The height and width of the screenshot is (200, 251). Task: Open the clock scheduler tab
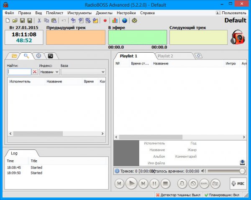tap(38, 56)
